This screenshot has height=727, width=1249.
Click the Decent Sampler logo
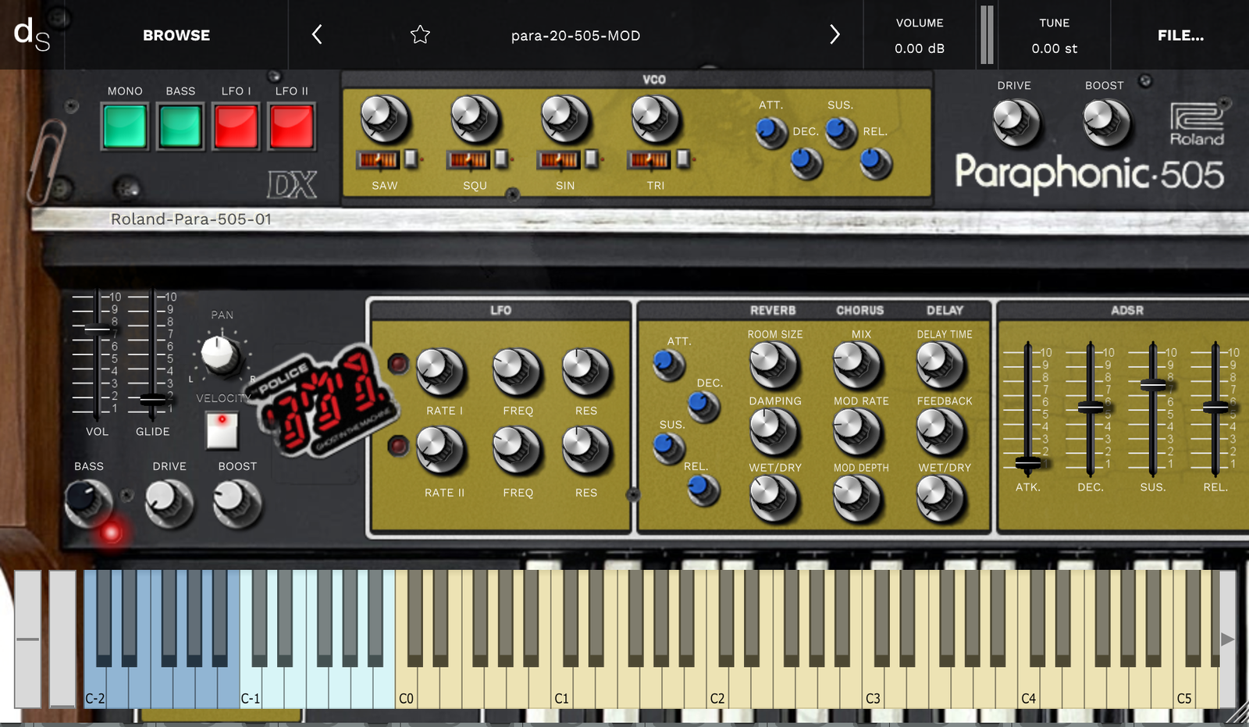(x=32, y=34)
